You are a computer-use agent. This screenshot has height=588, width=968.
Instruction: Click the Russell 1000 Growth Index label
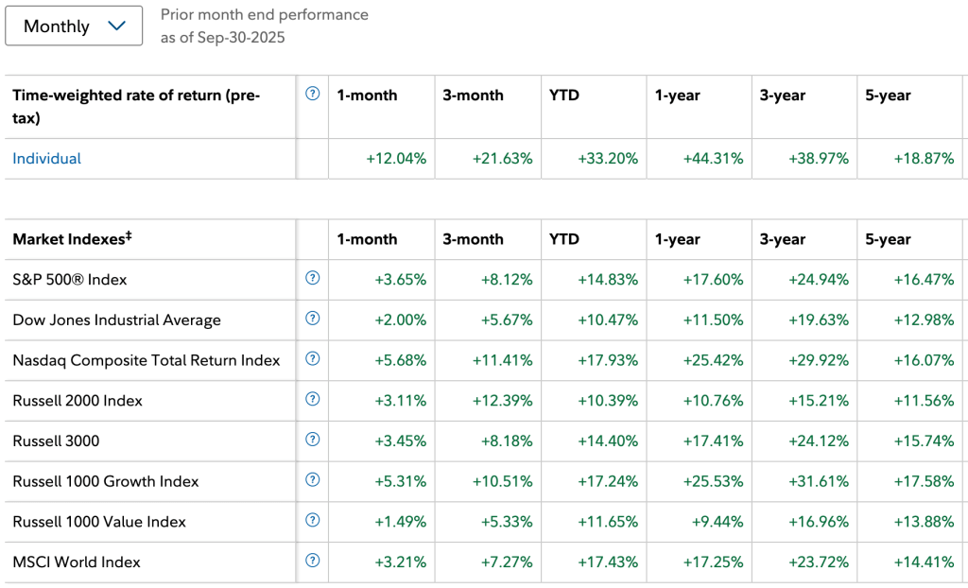105,481
